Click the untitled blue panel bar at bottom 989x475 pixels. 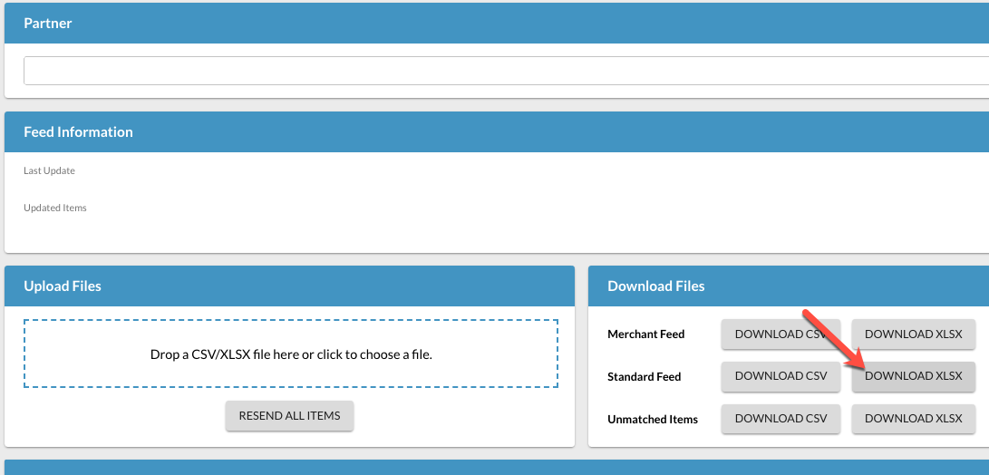click(x=495, y=467)
